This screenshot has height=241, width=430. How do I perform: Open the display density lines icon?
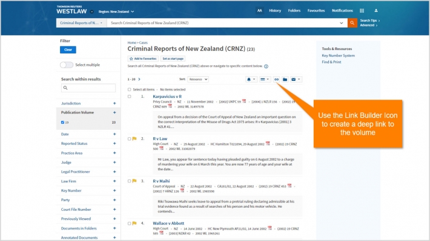265,79
